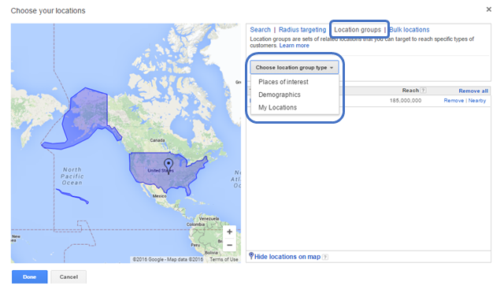
Task: Choose My Locations from the dropdown
Action: (277, 107)
